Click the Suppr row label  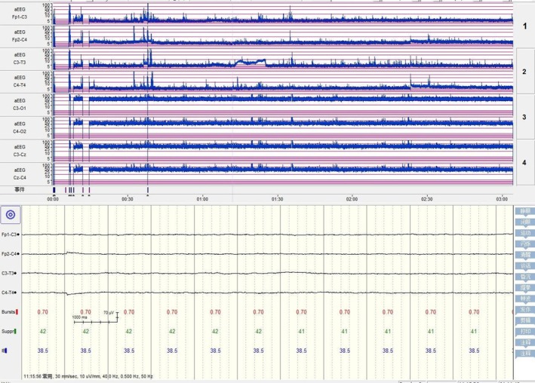(x=9, y=332)
